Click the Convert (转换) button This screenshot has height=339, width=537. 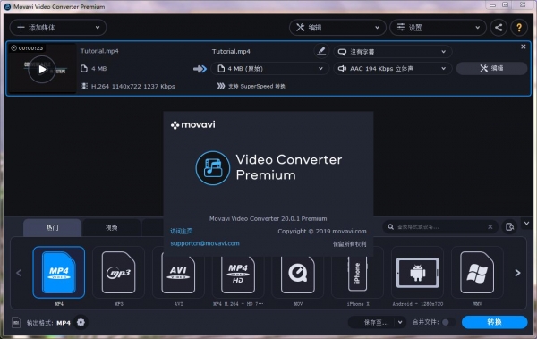click(494, 322)
